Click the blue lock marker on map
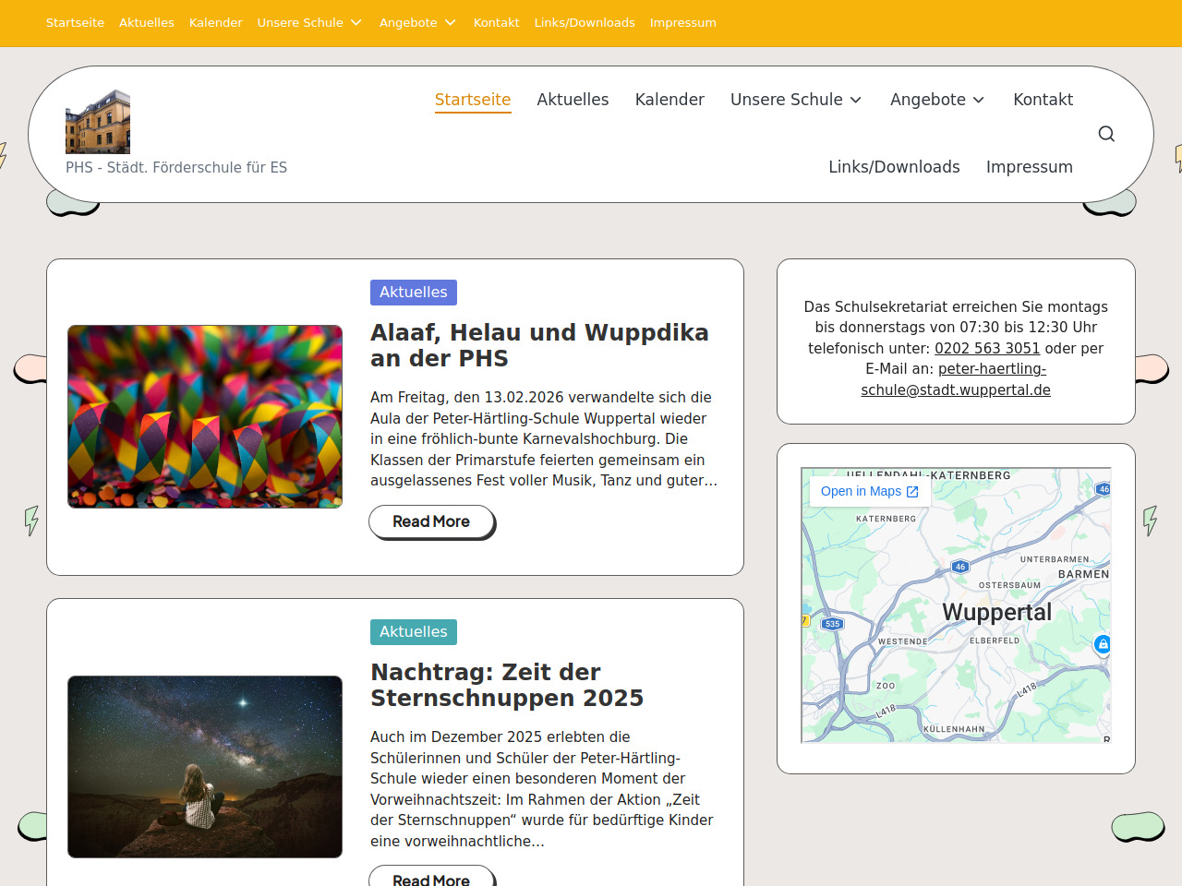Image resolution: width=1182 pixels, height=886 pixels. 1102,644
